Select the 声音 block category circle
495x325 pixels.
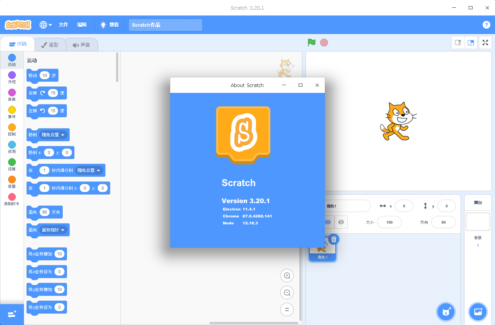tap(12, 92)
